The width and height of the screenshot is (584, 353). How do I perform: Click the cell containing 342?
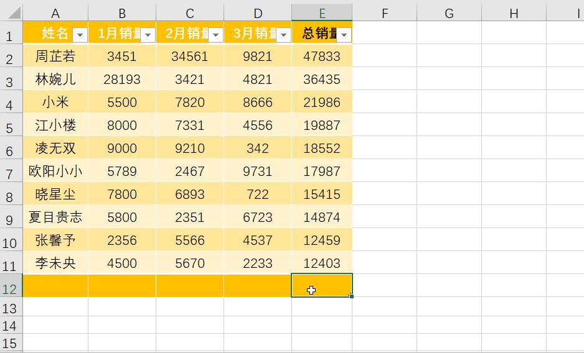[257, 149]
